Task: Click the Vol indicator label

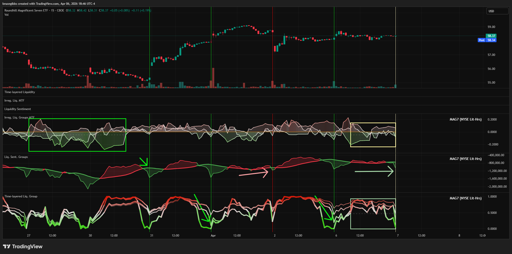Action: [6, 15]
